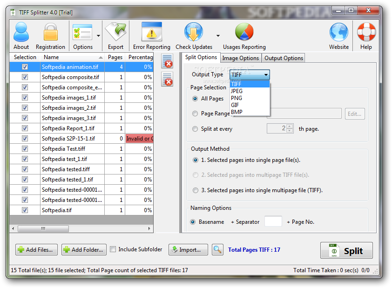
Task: Open the Registration padlock icon
Action: coord(50,32)
